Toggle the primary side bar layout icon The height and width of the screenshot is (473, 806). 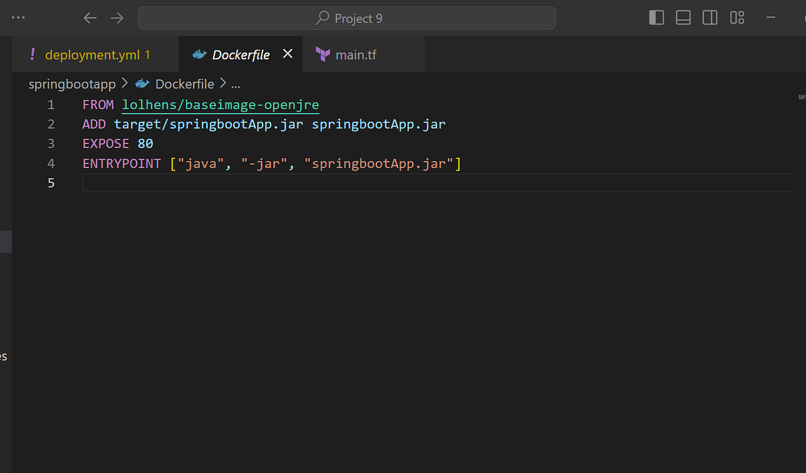click(656, 18)
